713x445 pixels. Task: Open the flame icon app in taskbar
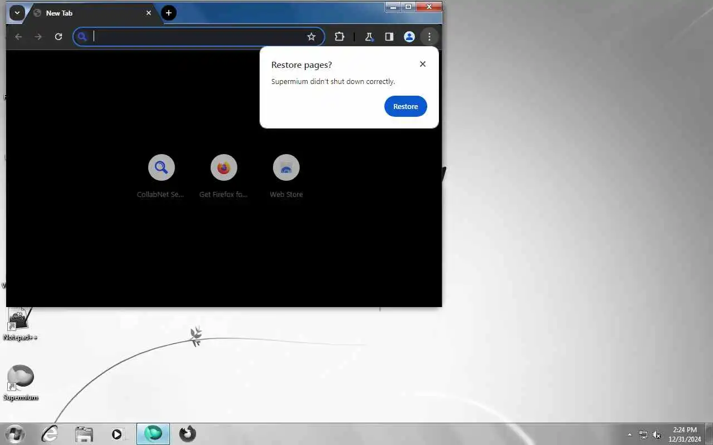188,434
